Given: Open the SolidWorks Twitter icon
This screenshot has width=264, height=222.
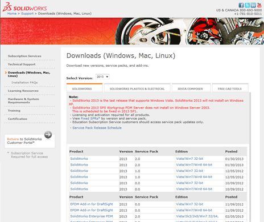Looking at the screenshot, I should coord(247,5).
